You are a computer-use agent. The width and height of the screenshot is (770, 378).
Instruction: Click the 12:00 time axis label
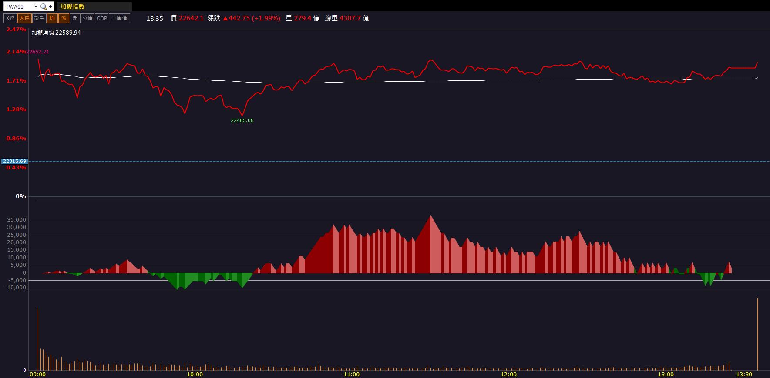pos(509,374)
